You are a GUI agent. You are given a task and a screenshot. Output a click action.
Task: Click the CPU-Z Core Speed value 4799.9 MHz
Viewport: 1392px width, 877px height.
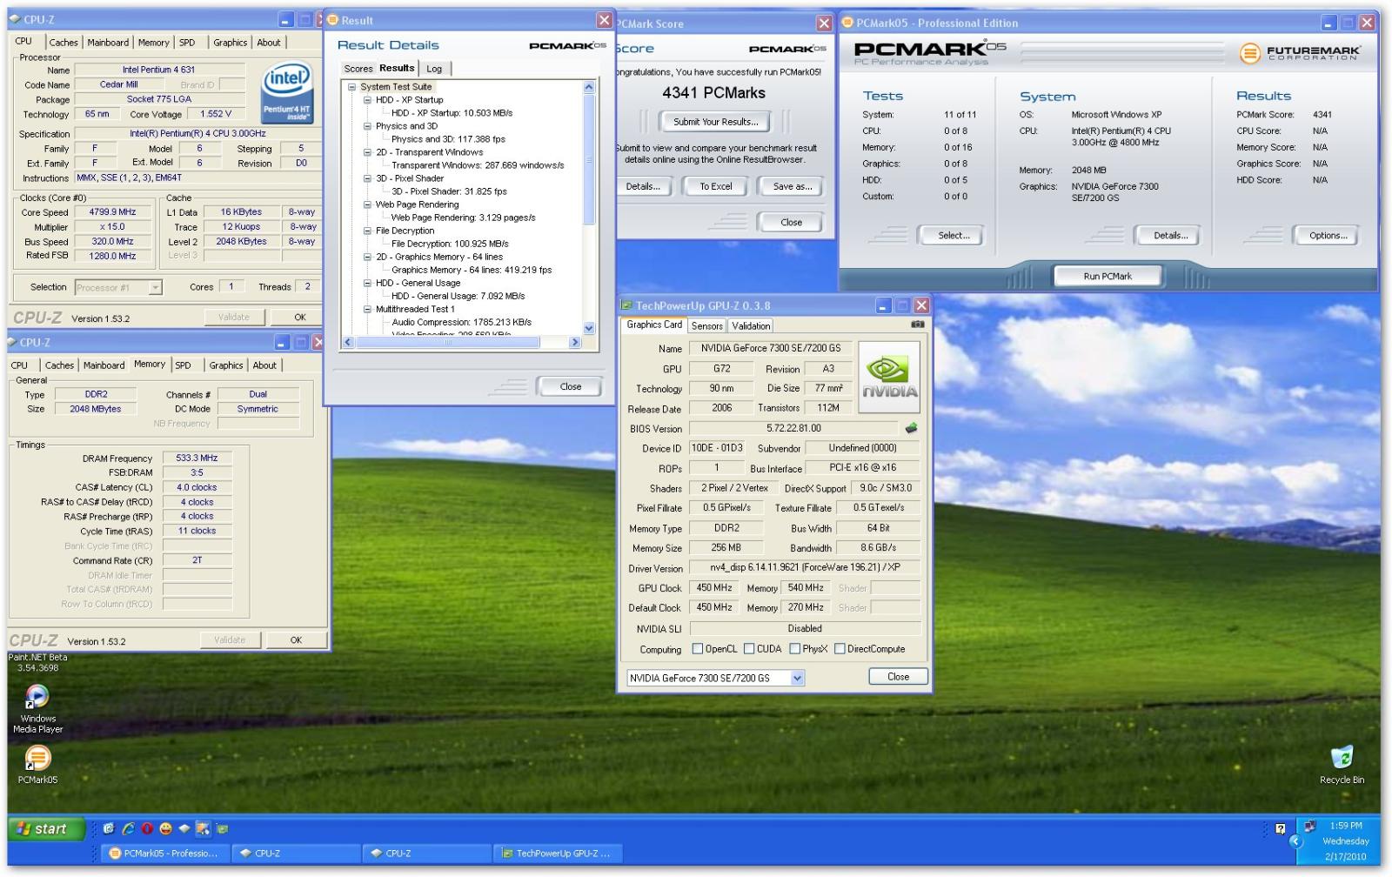112,212
